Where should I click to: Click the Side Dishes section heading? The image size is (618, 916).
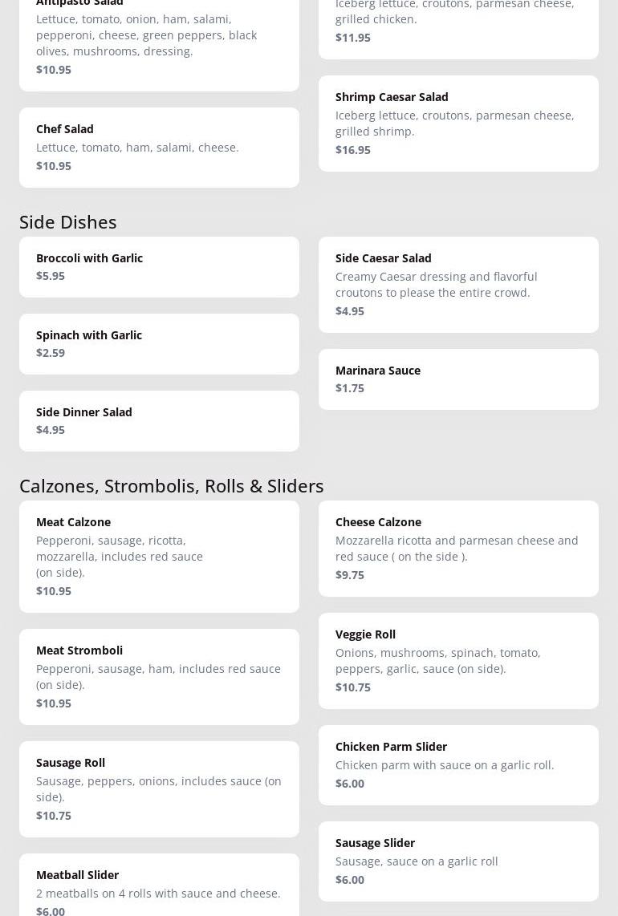point(68,221)
